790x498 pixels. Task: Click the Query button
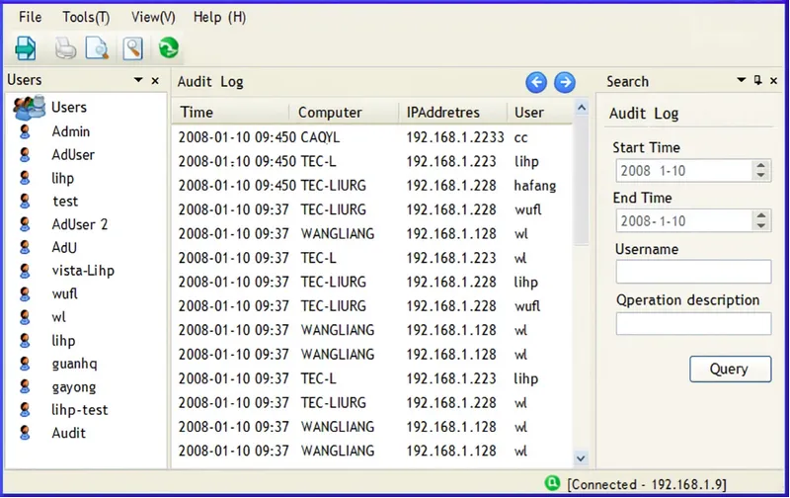click(x=730, y=369)
